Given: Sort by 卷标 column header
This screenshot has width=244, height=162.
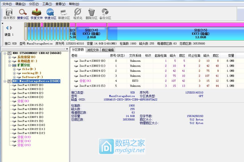Looking at the screenshot, I should coord(89,55).
